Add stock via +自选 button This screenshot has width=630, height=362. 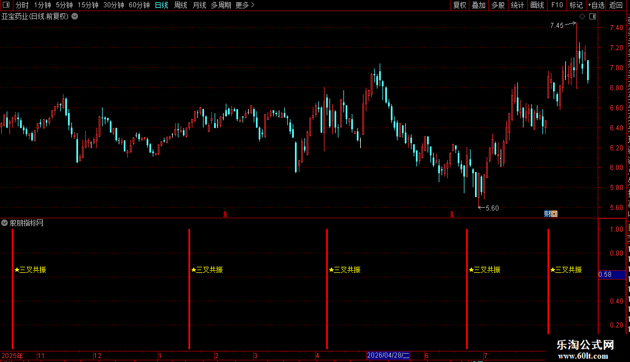[x=596, y=5]
